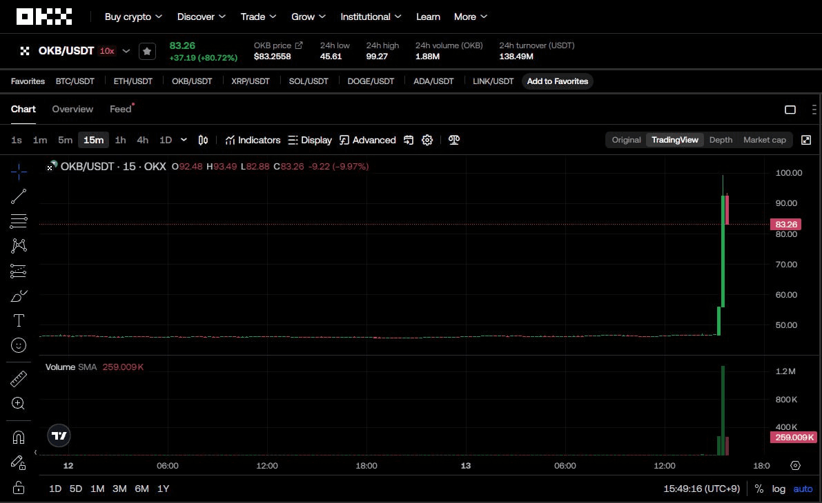Switch to the Feed tab
Screen dimensions: 822x503
(x=121, y=109)
